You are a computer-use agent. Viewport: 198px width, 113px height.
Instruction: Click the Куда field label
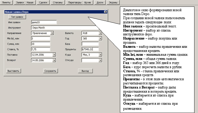(68, 55)
